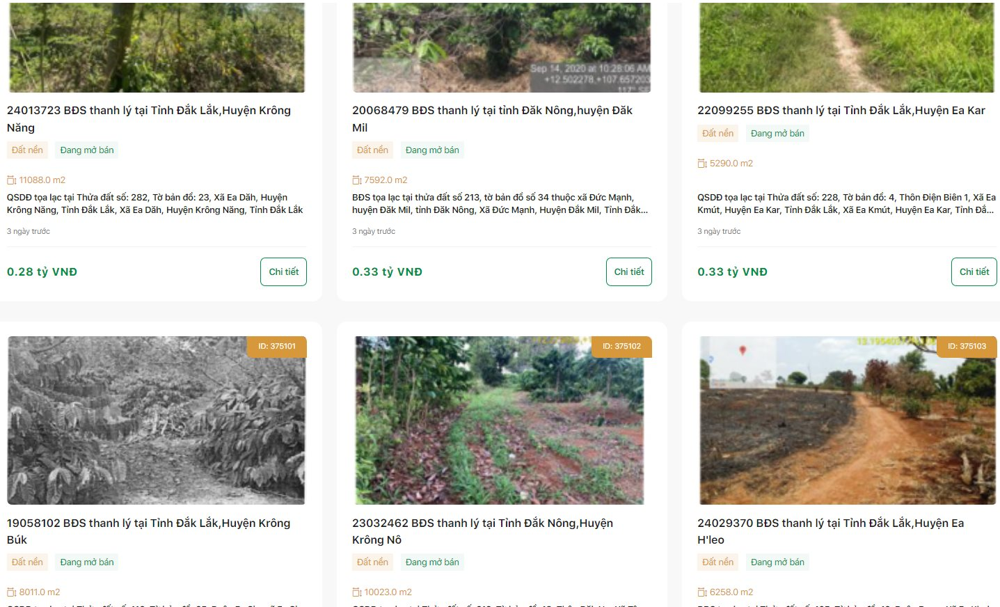Open Chi tiết for the Đắk Mil listing
This screenshot has width=1000, height=607.
click(x=629, y=272)
